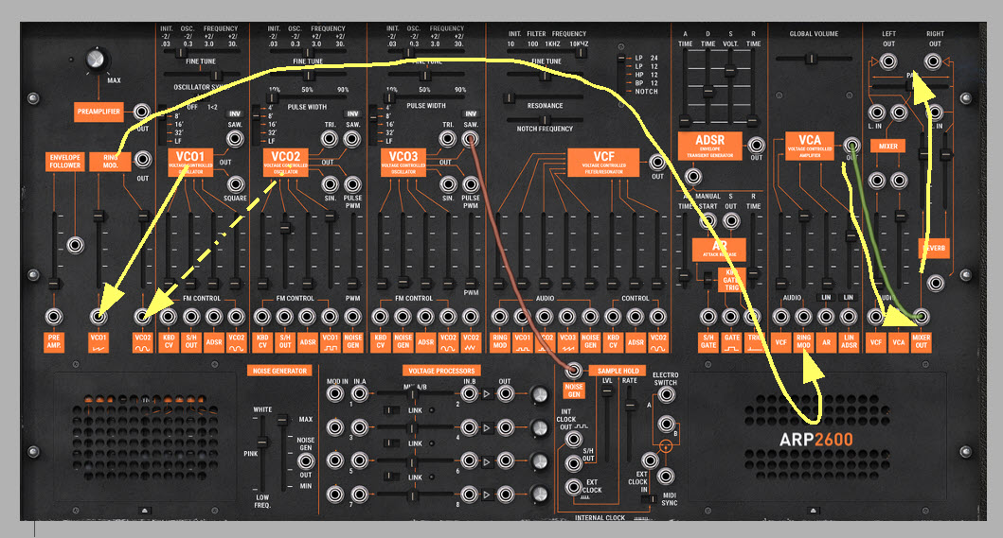Viewport: 1003px width, 538px height.
Task: Click the VCO2 PULSE PWM output jack
Action: click(x=352, y=184)
